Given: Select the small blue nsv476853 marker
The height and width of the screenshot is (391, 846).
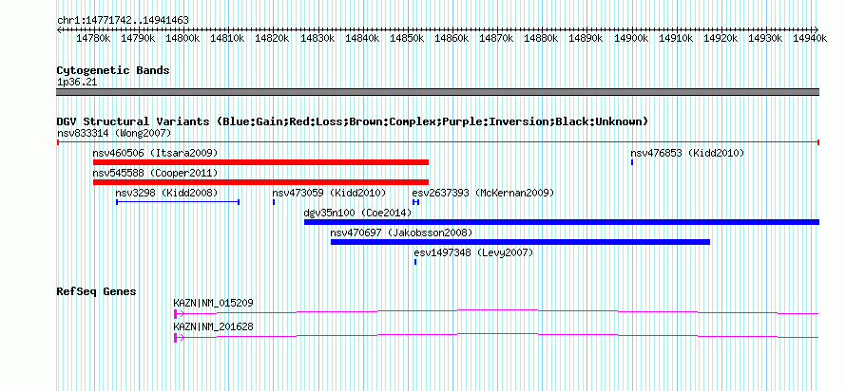Looking at the screenshot, I should (632, 162).
